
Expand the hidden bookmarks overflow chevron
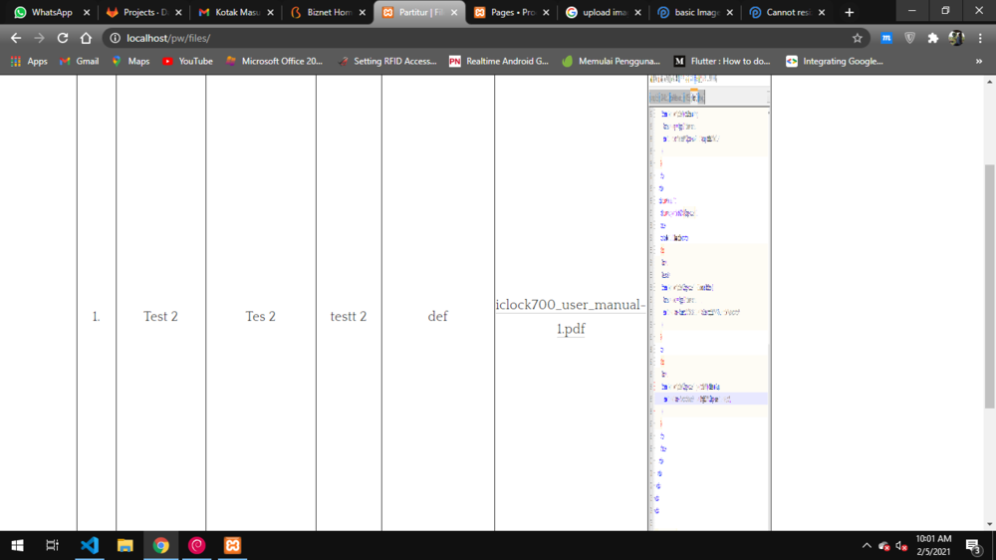978,61
